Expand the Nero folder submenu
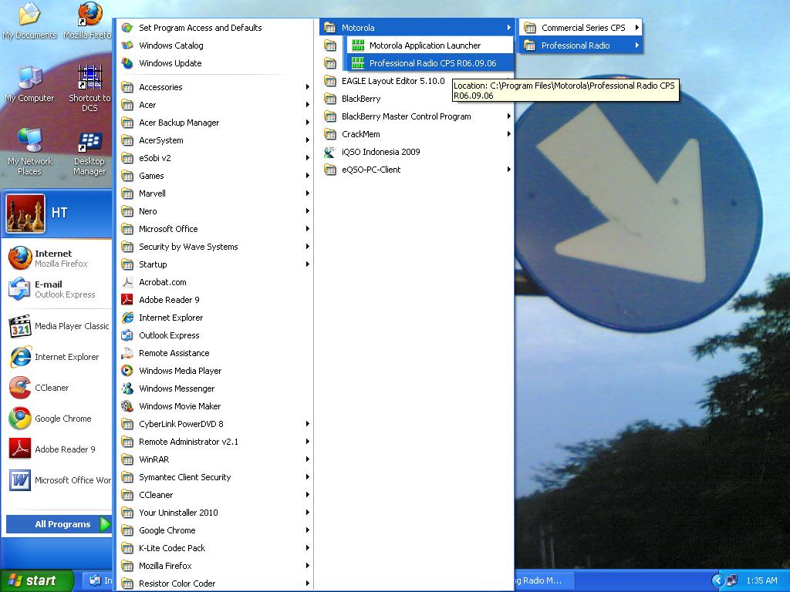The height and width of the screenshot is (592, 790). [x=215, y=211]
